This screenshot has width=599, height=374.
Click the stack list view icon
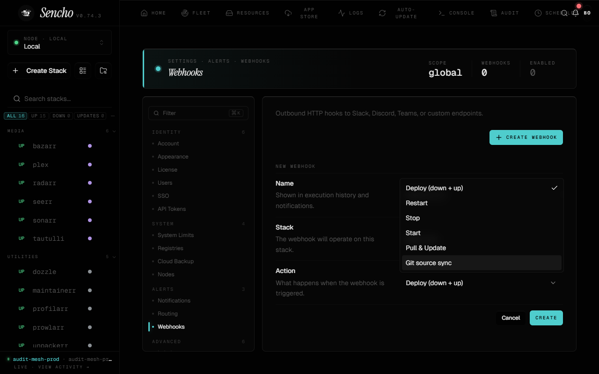pyautogui.click(x=83, y=71)
